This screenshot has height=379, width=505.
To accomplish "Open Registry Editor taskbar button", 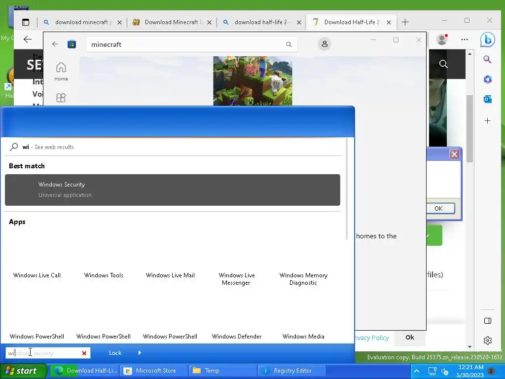I will pos(292,371).
